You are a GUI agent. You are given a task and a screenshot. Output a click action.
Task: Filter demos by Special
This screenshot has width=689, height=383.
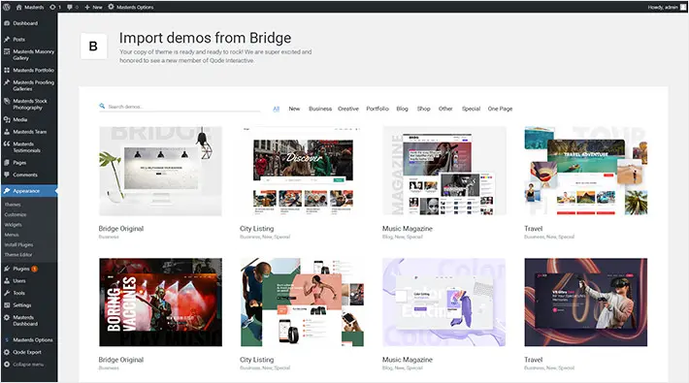(x=471, y=109)
